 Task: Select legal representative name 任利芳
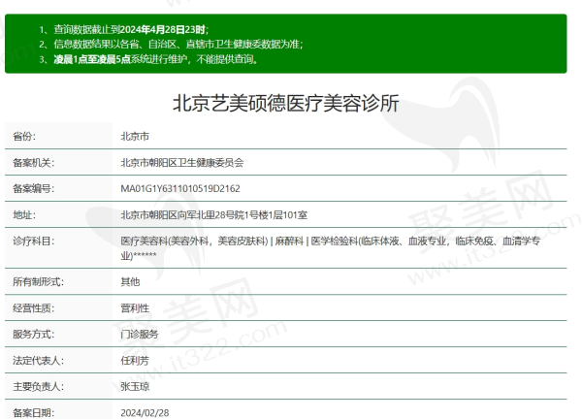[135, 361]
